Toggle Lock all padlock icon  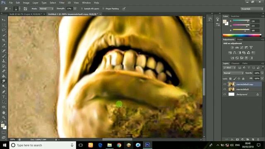click(x=243, y=79)
